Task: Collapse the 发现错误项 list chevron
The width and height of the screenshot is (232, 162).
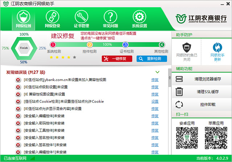Action: click(157, 72)
